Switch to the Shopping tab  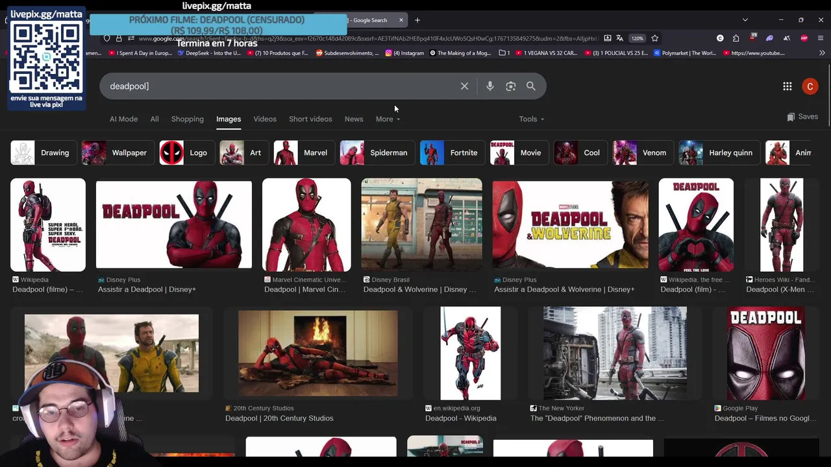pyautogui.click(x=188, y=119)
